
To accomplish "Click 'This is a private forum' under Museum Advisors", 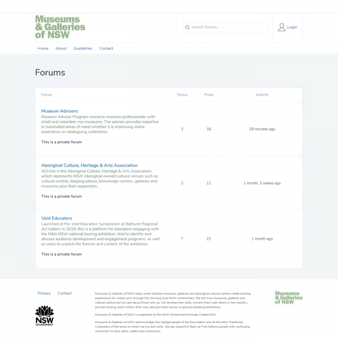I will tap(61, 142).
